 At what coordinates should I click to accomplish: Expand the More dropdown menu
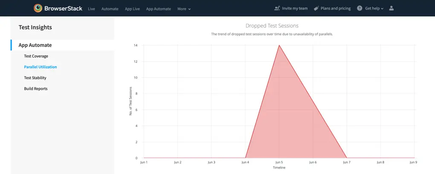[x=184, y=9]
